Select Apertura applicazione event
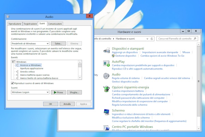 [x=32, y=68]
